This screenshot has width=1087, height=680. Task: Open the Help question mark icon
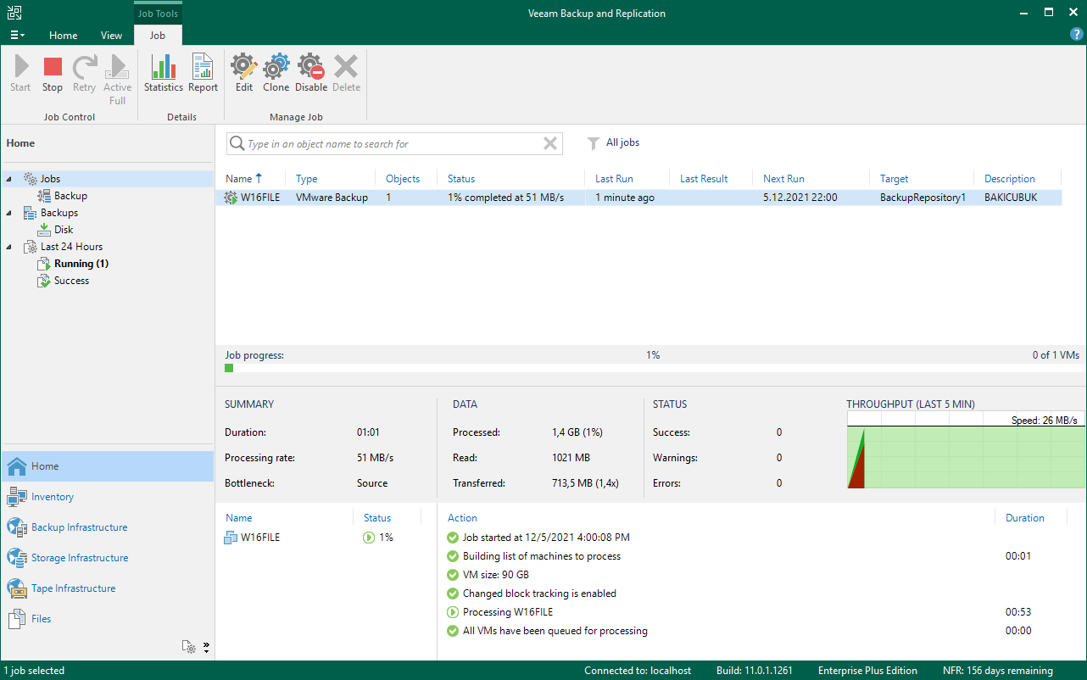(x=1076, y=35)
